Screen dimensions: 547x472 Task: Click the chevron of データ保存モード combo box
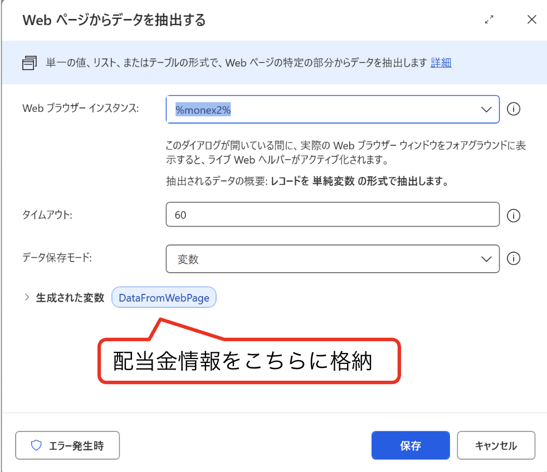coord(486,259)
